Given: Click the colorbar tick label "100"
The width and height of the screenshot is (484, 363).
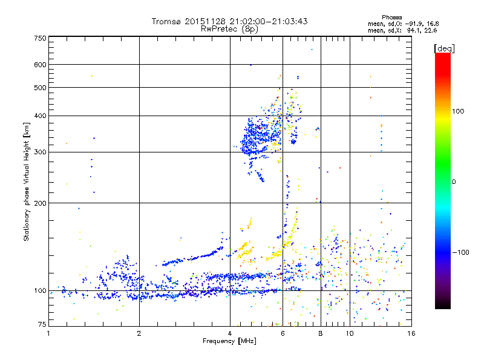Looking at the screenshot, I should click(x=458, y=111).
